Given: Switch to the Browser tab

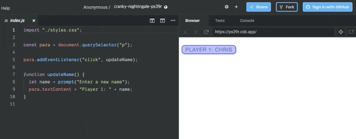Looking at the screenshot, I should (x=192, y=21).
